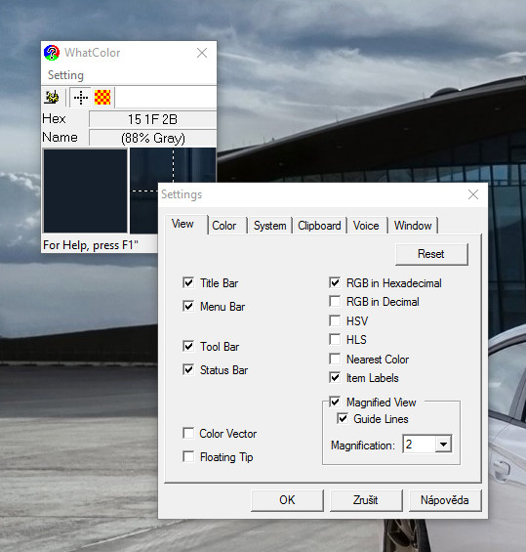The width and height of the screenshot is (526, 552).
Task: Uncheck RGB in Hexadecimal
Action: tap(335, 282)
